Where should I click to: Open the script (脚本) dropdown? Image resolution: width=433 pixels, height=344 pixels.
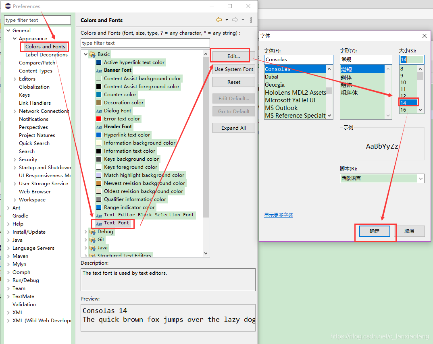pos(421,178)
